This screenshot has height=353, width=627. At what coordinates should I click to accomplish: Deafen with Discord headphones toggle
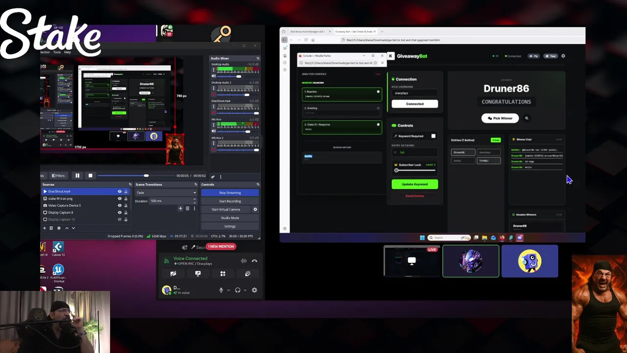point(238,290)
